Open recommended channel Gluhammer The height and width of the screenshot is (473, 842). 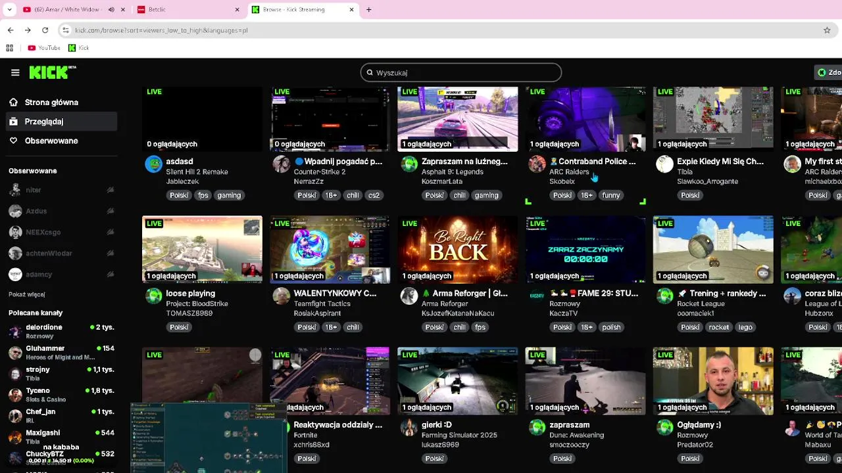click(x=61, y=353)
